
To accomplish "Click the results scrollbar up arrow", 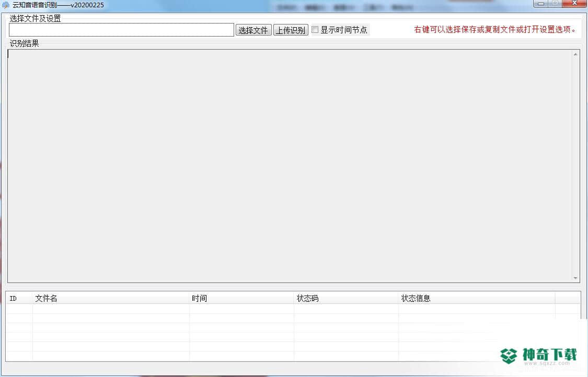I will tap(575, 55).
